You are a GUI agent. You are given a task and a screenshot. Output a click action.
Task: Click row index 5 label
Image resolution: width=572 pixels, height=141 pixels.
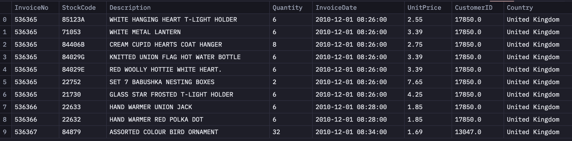pos(5,82)
